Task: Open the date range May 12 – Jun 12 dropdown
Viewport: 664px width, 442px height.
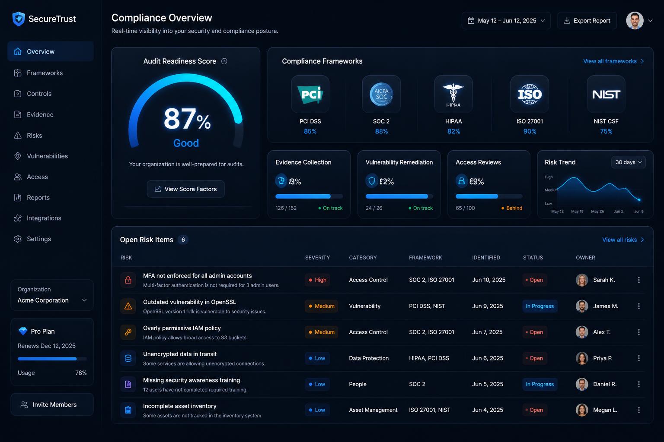Action: coord(506,21)
